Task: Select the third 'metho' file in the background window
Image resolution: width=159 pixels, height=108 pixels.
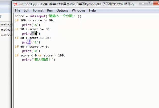Action: click(x=6, y=35)
